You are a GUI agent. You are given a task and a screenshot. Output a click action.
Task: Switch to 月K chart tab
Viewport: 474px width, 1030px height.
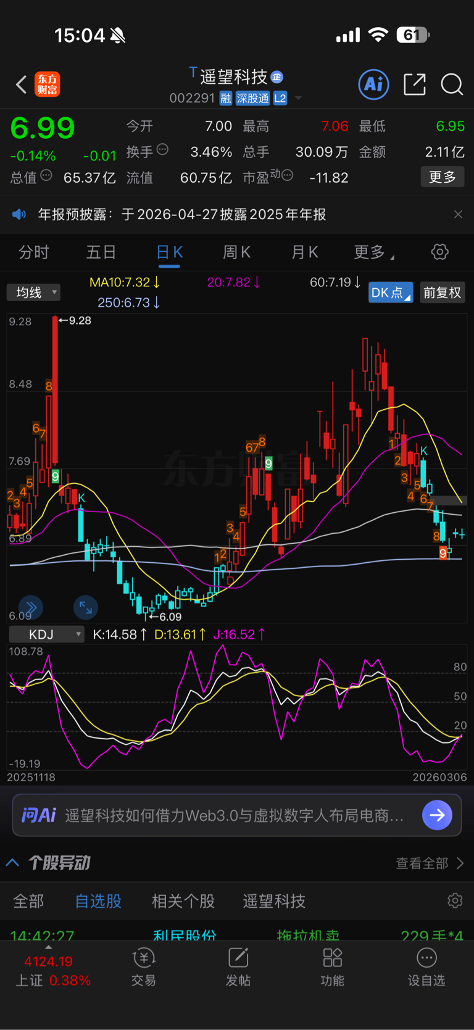click(304, 252)
